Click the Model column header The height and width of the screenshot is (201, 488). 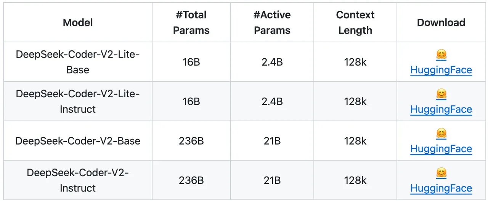point(78,23)
